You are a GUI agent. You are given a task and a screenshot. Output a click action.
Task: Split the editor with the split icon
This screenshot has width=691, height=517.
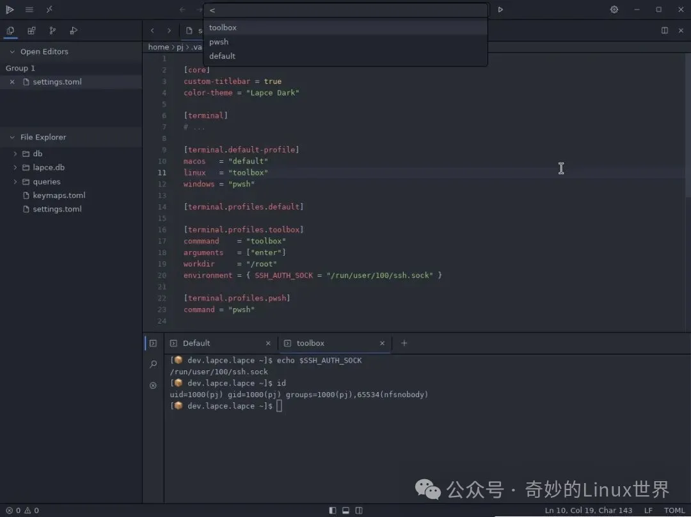tap(665, 31)
